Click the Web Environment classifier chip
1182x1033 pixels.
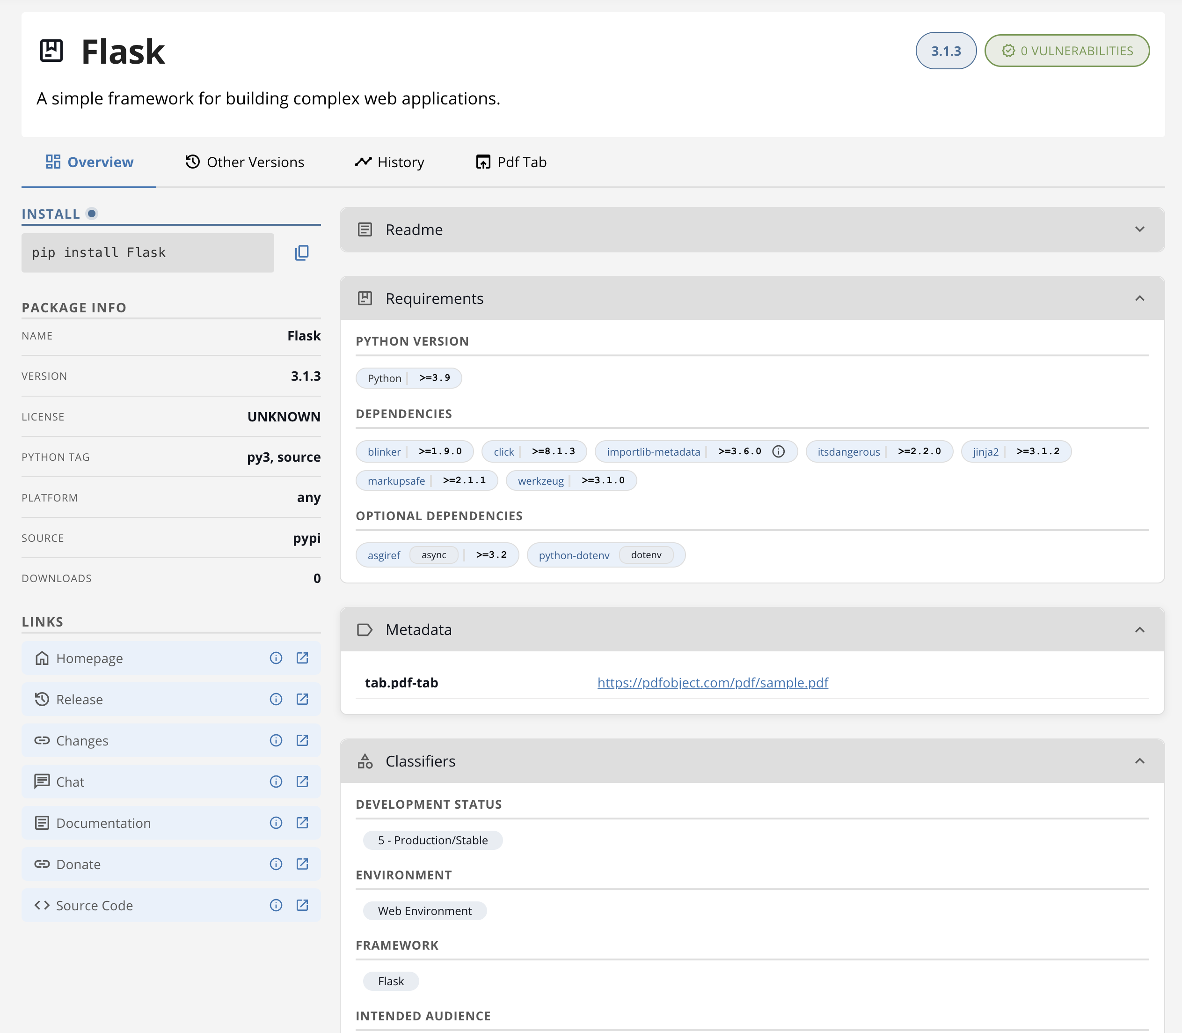click(424, 911)
